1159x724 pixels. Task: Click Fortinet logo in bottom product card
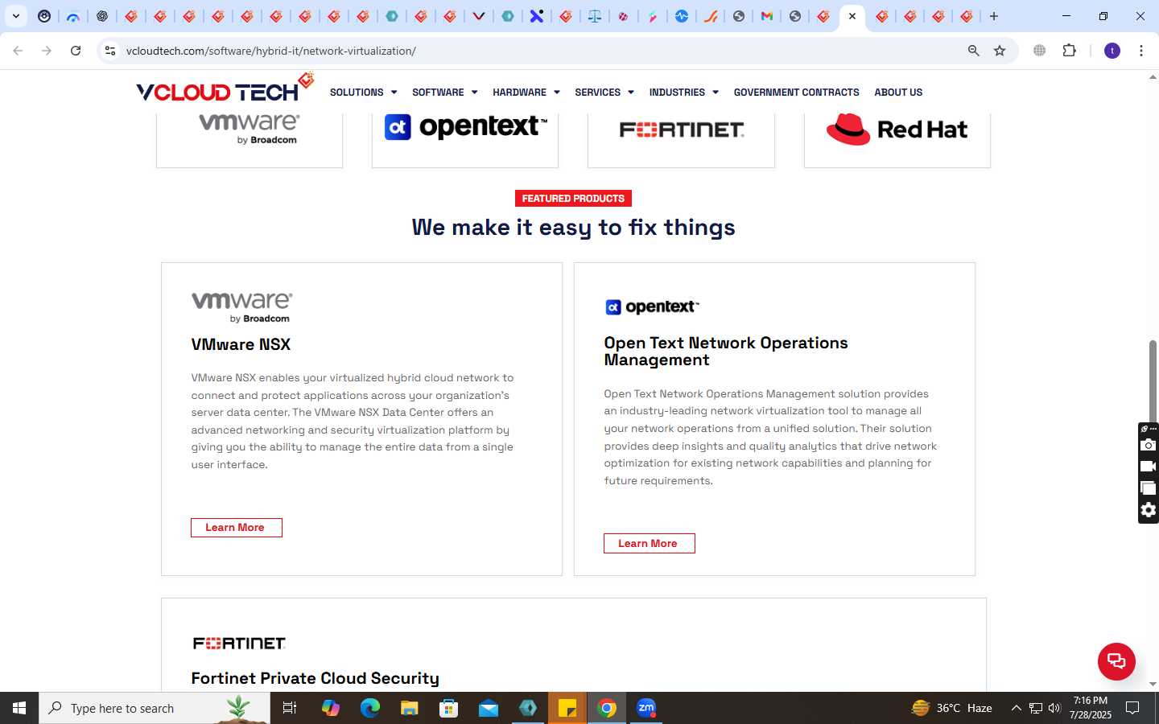click(x=239, y=643)
